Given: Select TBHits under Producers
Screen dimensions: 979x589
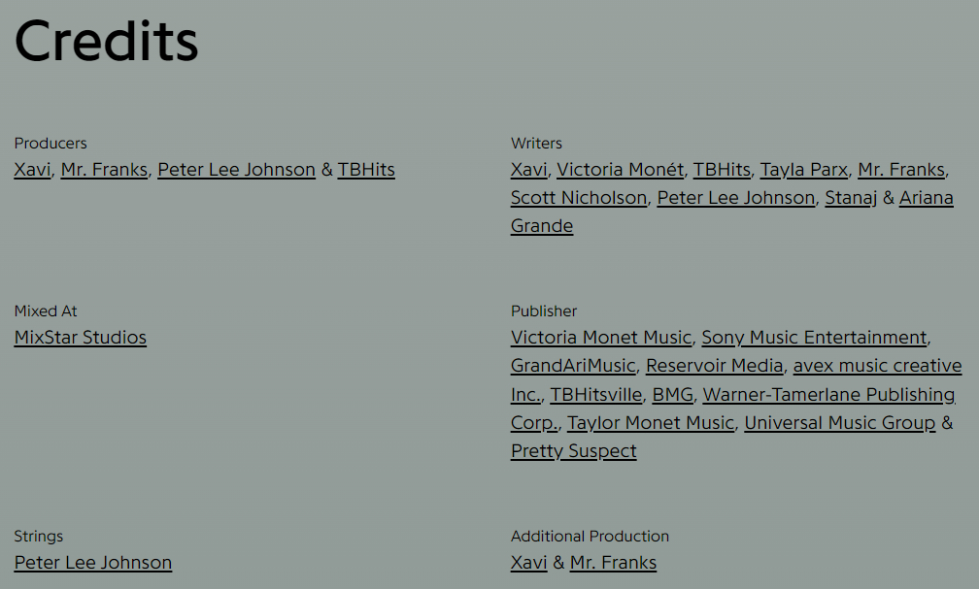Looking at the screenshot, I should point(366,170).
